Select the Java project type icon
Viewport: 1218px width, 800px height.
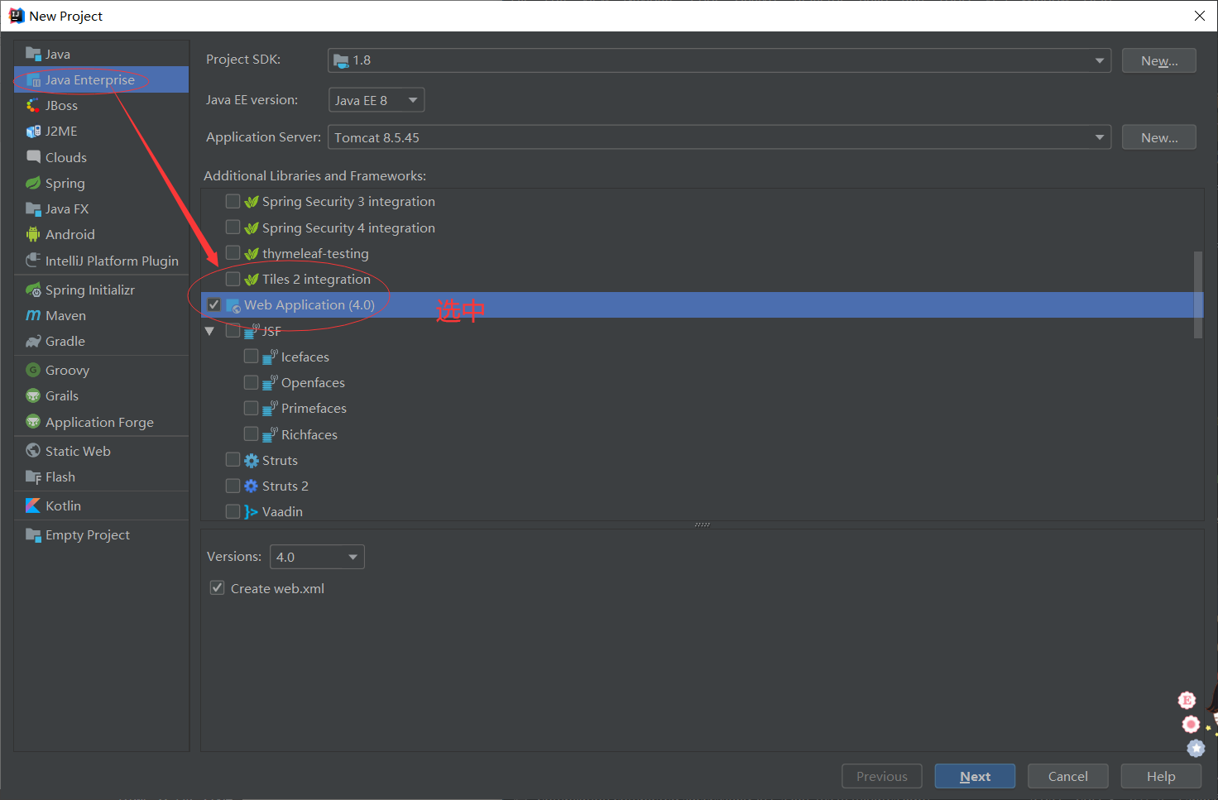(x=33, y=54)
